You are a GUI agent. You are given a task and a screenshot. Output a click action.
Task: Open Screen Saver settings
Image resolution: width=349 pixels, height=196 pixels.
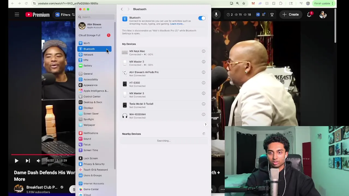click(x=94, y=114)
